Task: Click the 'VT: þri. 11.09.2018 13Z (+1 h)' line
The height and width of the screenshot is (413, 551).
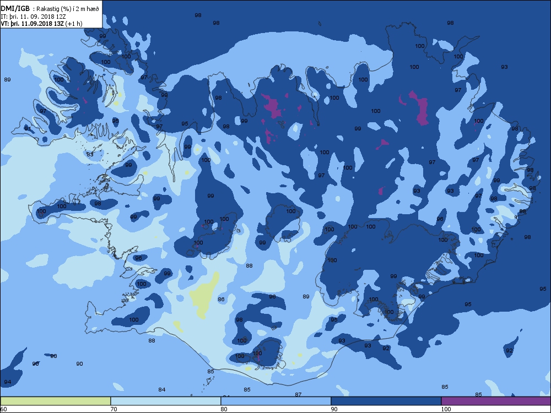Action: click(41, 24)
